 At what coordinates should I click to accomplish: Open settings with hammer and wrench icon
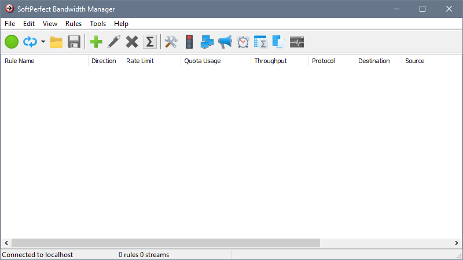point(171,42)
